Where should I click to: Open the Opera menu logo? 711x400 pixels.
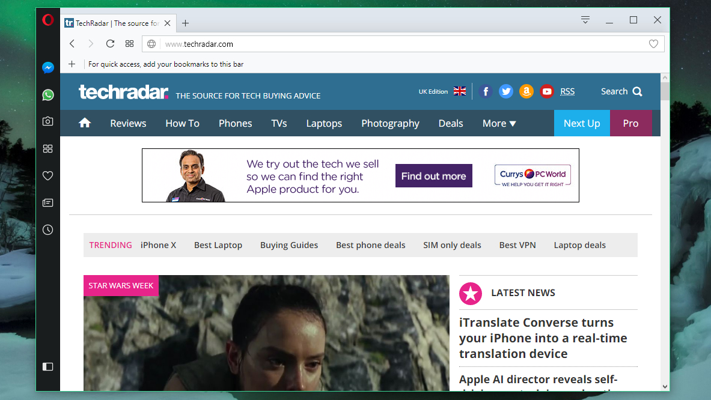pyautogui.click(x=47, y=20)
